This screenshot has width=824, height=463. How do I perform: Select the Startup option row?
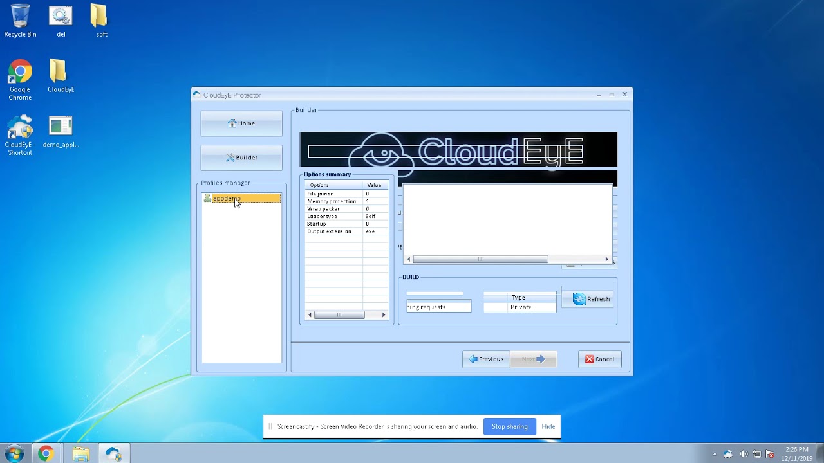[347, 224]
